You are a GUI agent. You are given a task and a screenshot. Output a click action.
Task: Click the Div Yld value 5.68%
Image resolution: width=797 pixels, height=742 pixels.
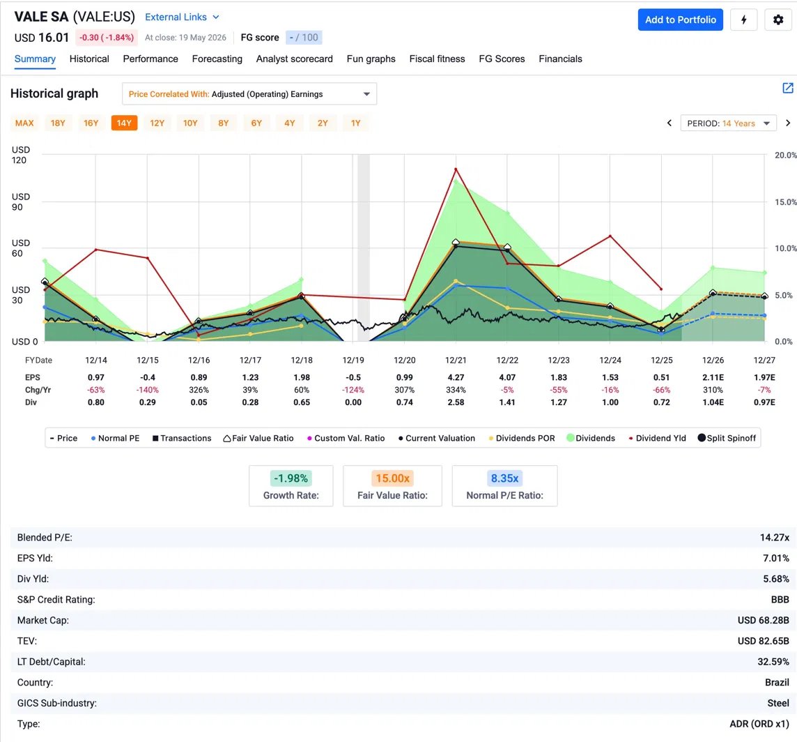click(775, 579)
